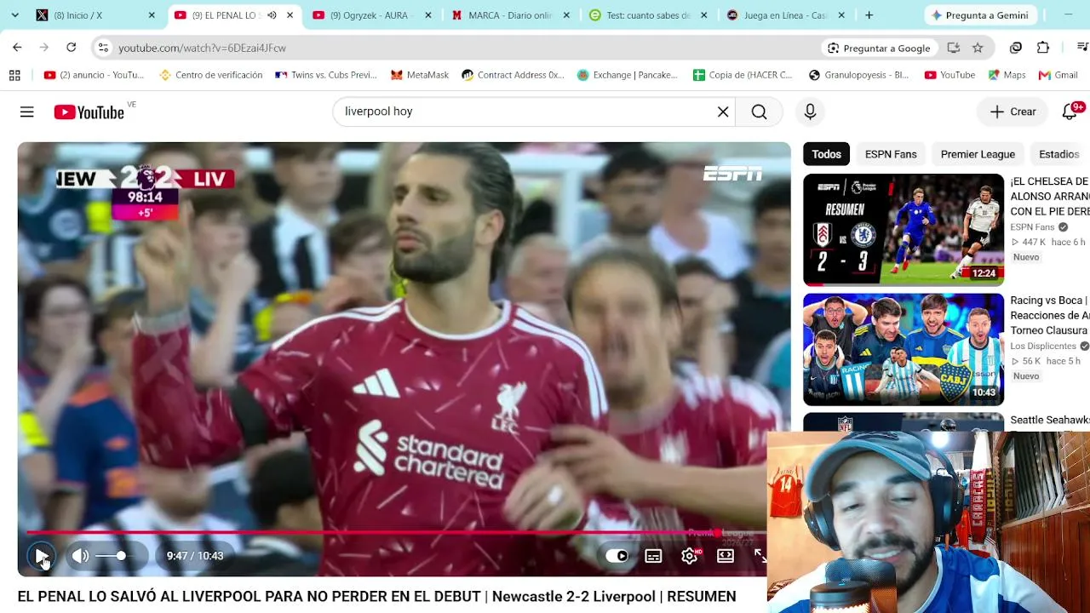
Task: Open the MetaMask bookmark
Action: coord(420,75)
